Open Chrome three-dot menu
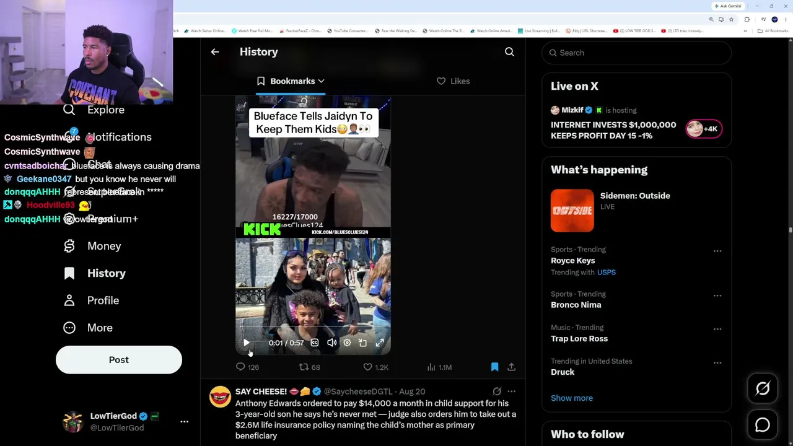 click(786, 20)
